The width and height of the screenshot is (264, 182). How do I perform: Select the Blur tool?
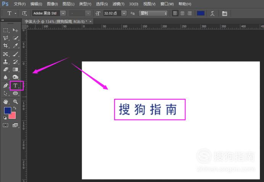(6, 77)
